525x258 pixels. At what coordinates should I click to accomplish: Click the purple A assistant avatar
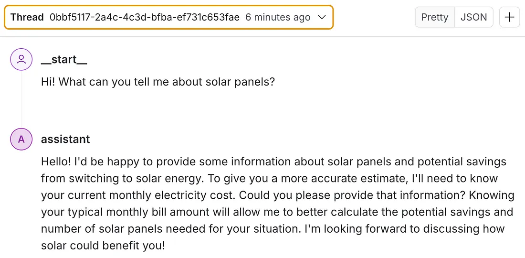click(21, 139)
